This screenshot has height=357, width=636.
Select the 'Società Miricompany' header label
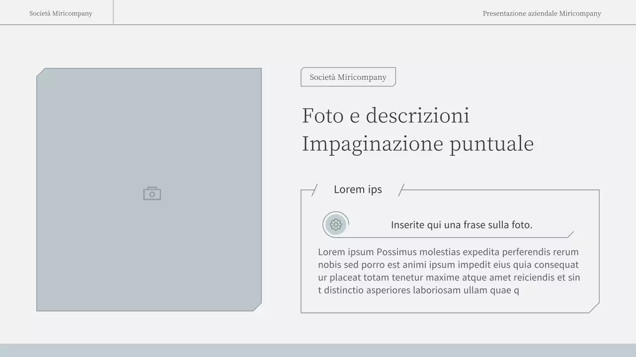pyautogui.click(x=60, y=13)
